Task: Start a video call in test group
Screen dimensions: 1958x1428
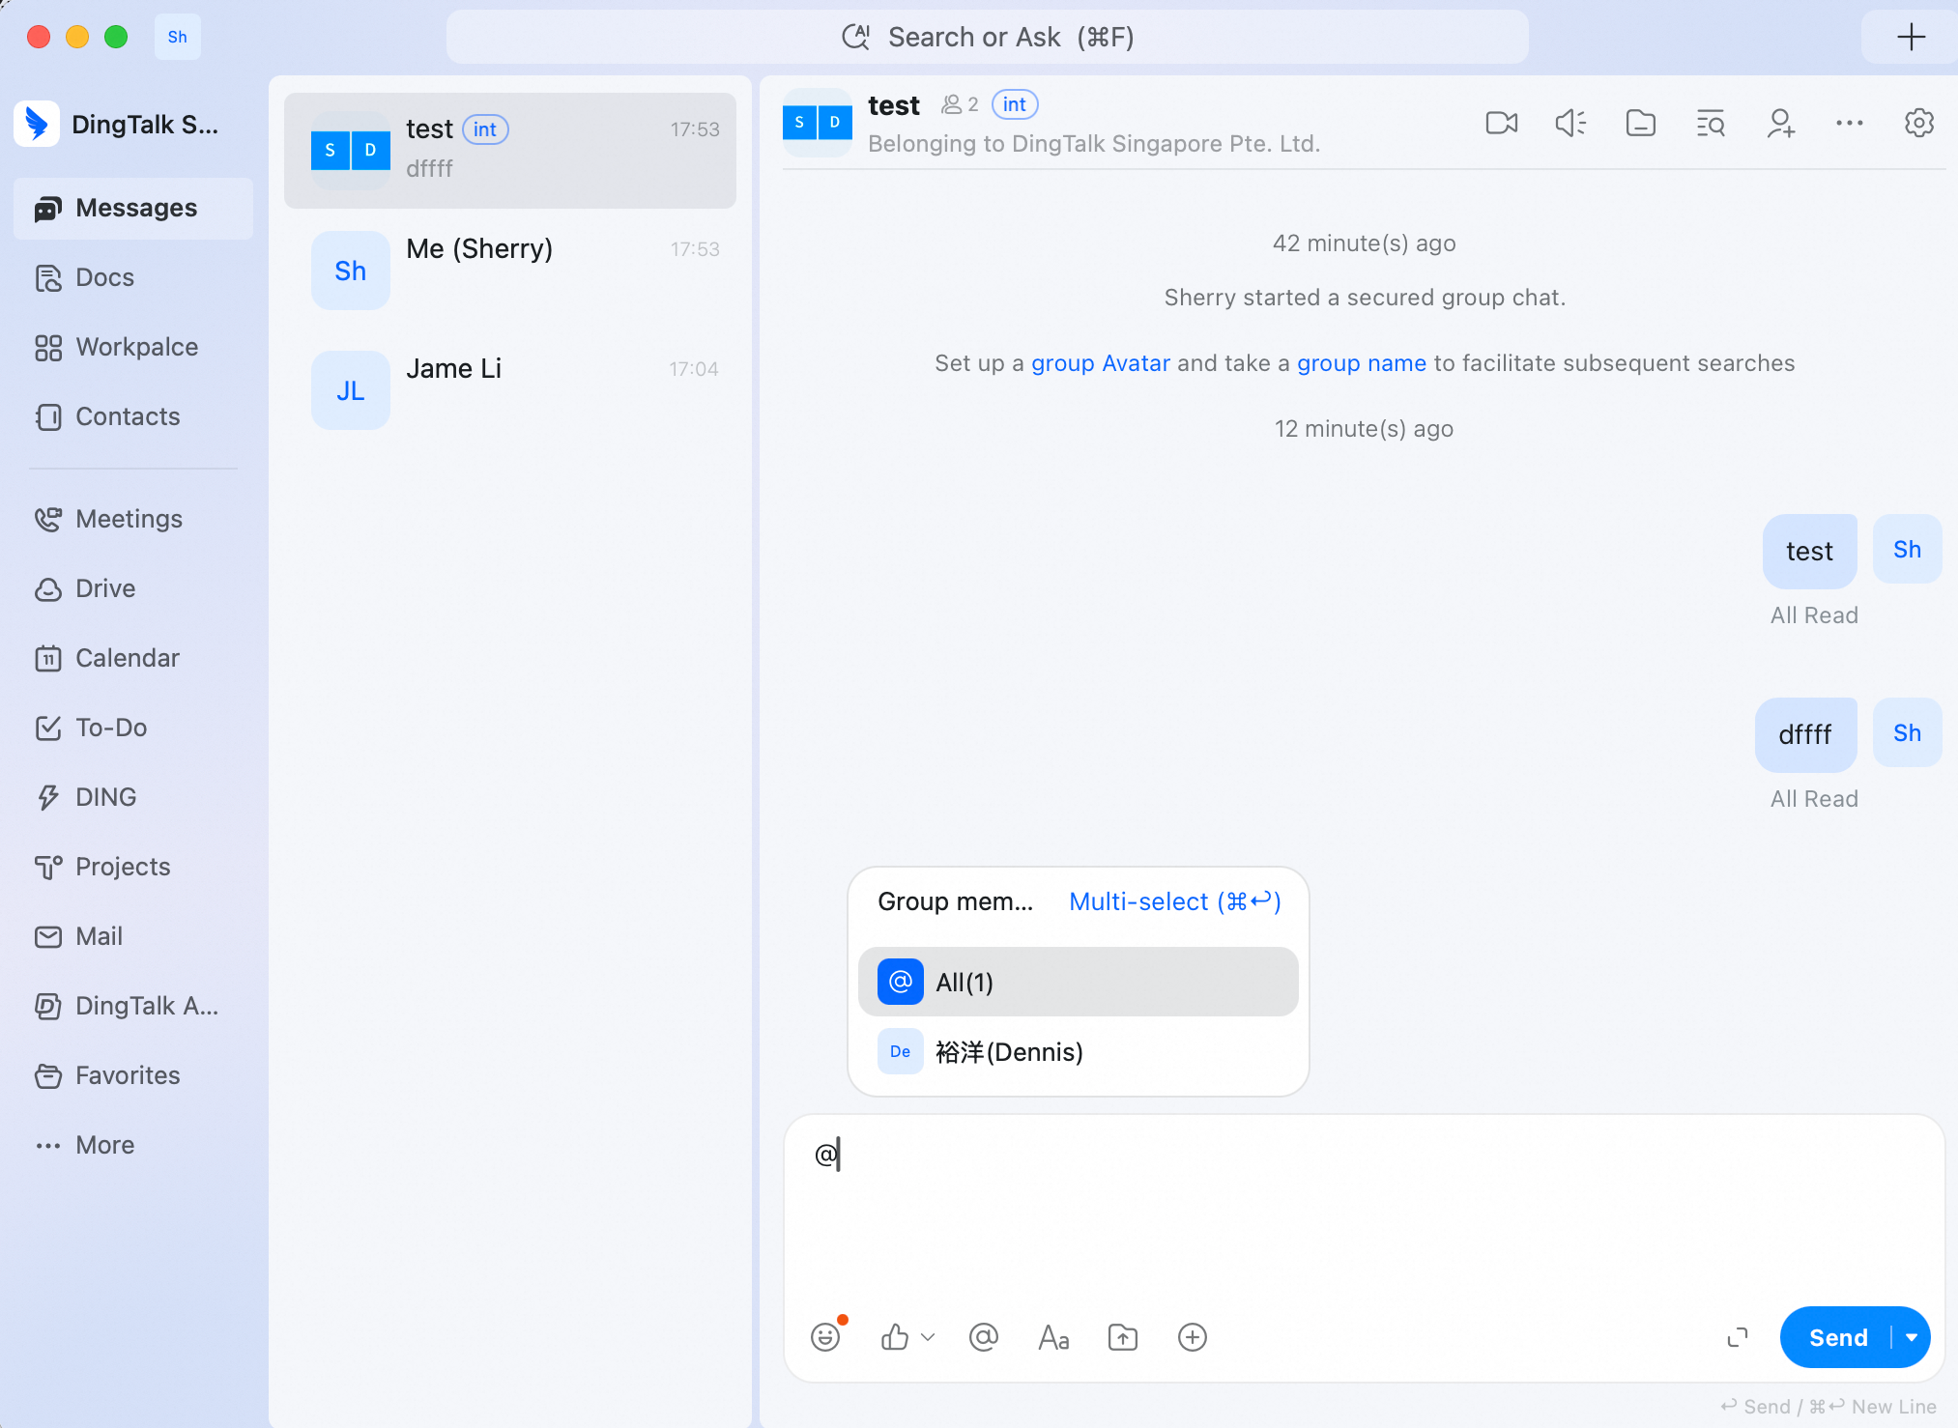Action: point(1501,124)
